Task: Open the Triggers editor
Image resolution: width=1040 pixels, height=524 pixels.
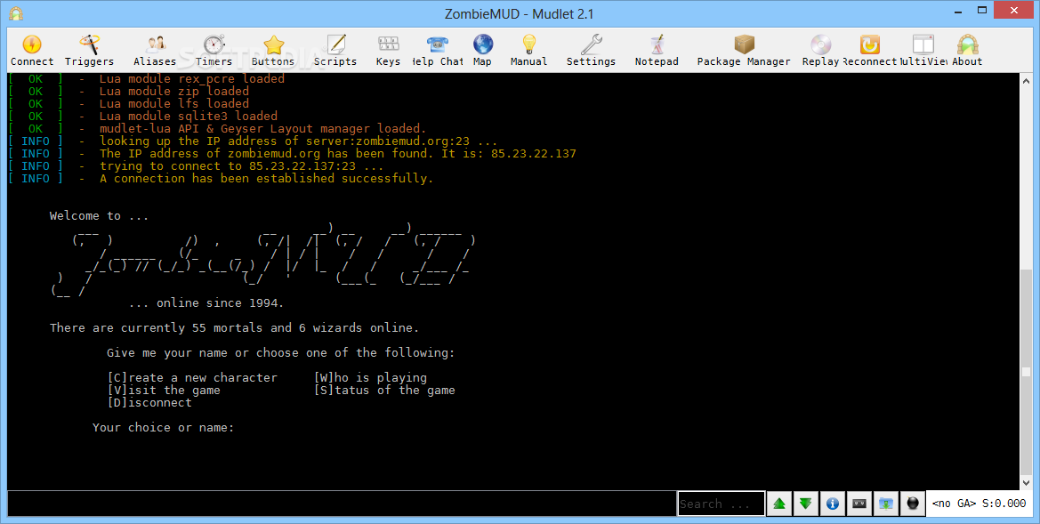Action: point(89,51)
